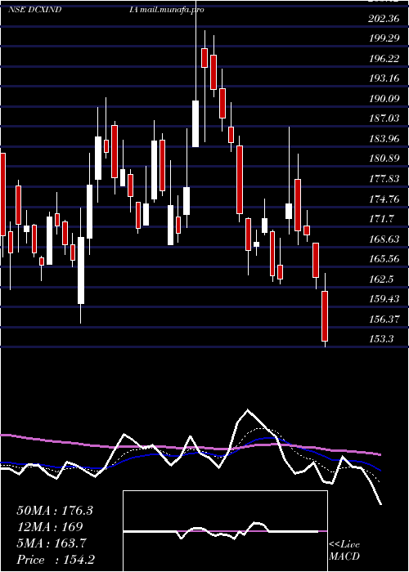The image size is (409, 572).
Task: Click the 174.76 price axis label
Action: 384,199
